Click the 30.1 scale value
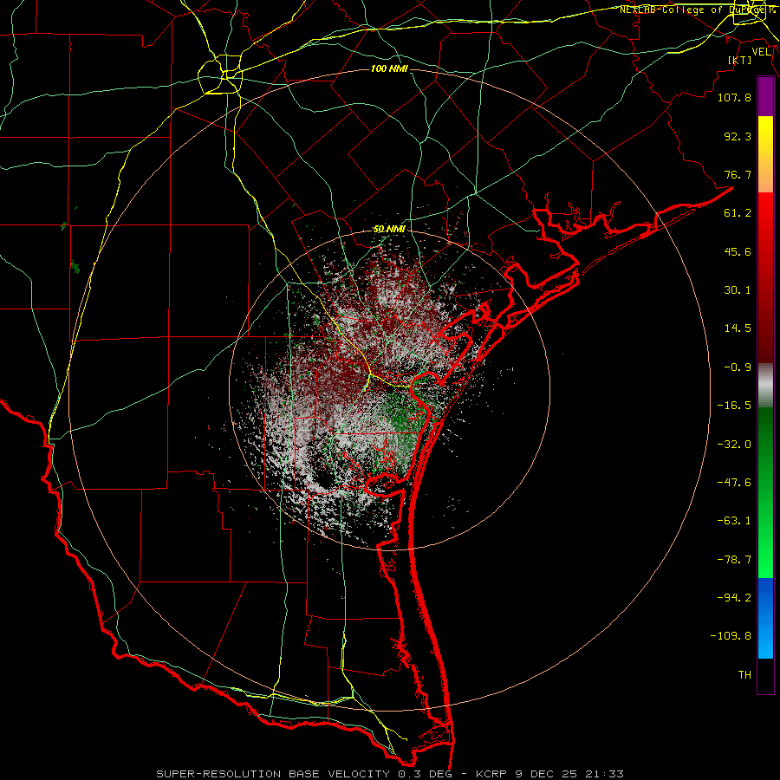Screen dimensions: 780x780 (738, 290)
